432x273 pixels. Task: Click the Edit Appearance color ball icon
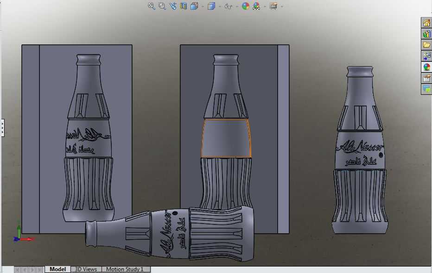tap(245, 6)
